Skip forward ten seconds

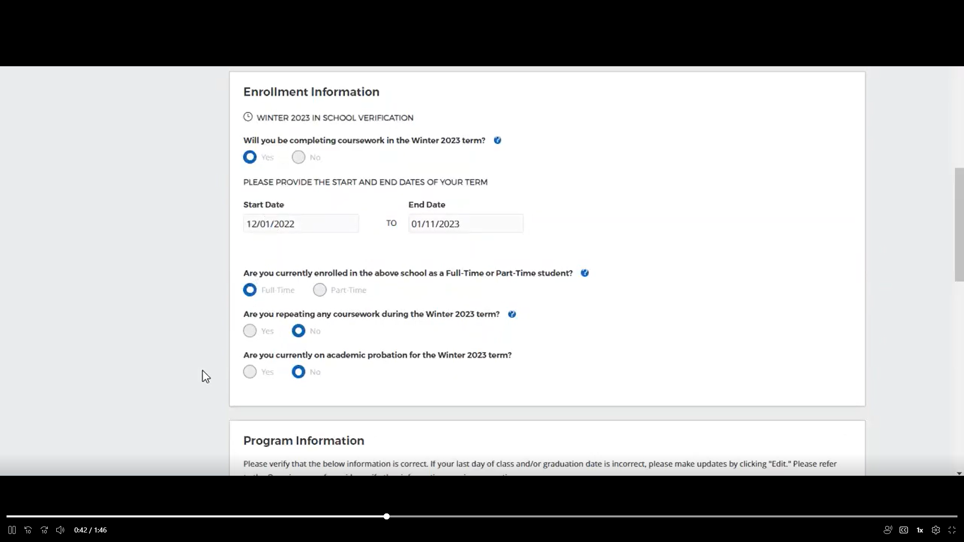pyautogui.click(x=44, y=530)
